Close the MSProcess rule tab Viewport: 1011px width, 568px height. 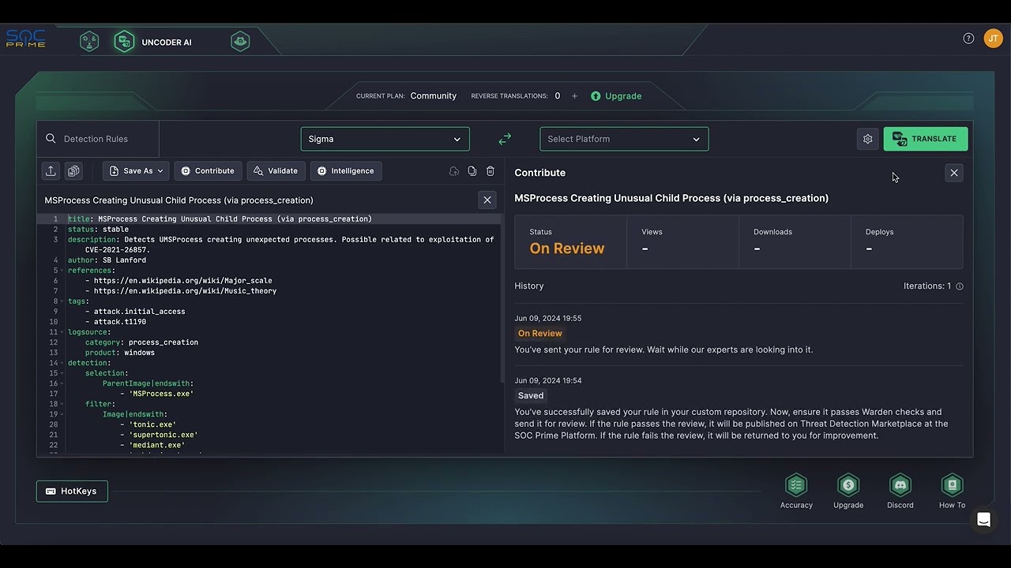point(487,200)
